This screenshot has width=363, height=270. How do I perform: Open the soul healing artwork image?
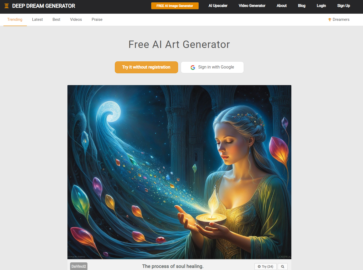(x=179, y=172)
